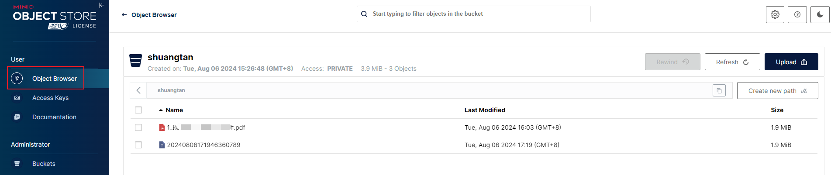Click the Refresh button
Image resolution: width=831 pixels, height=175 pixels.
[732, 62]
